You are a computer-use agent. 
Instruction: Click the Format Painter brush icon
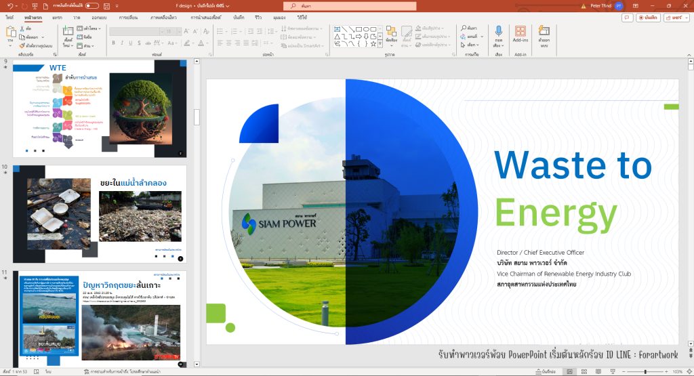[22, 45]
